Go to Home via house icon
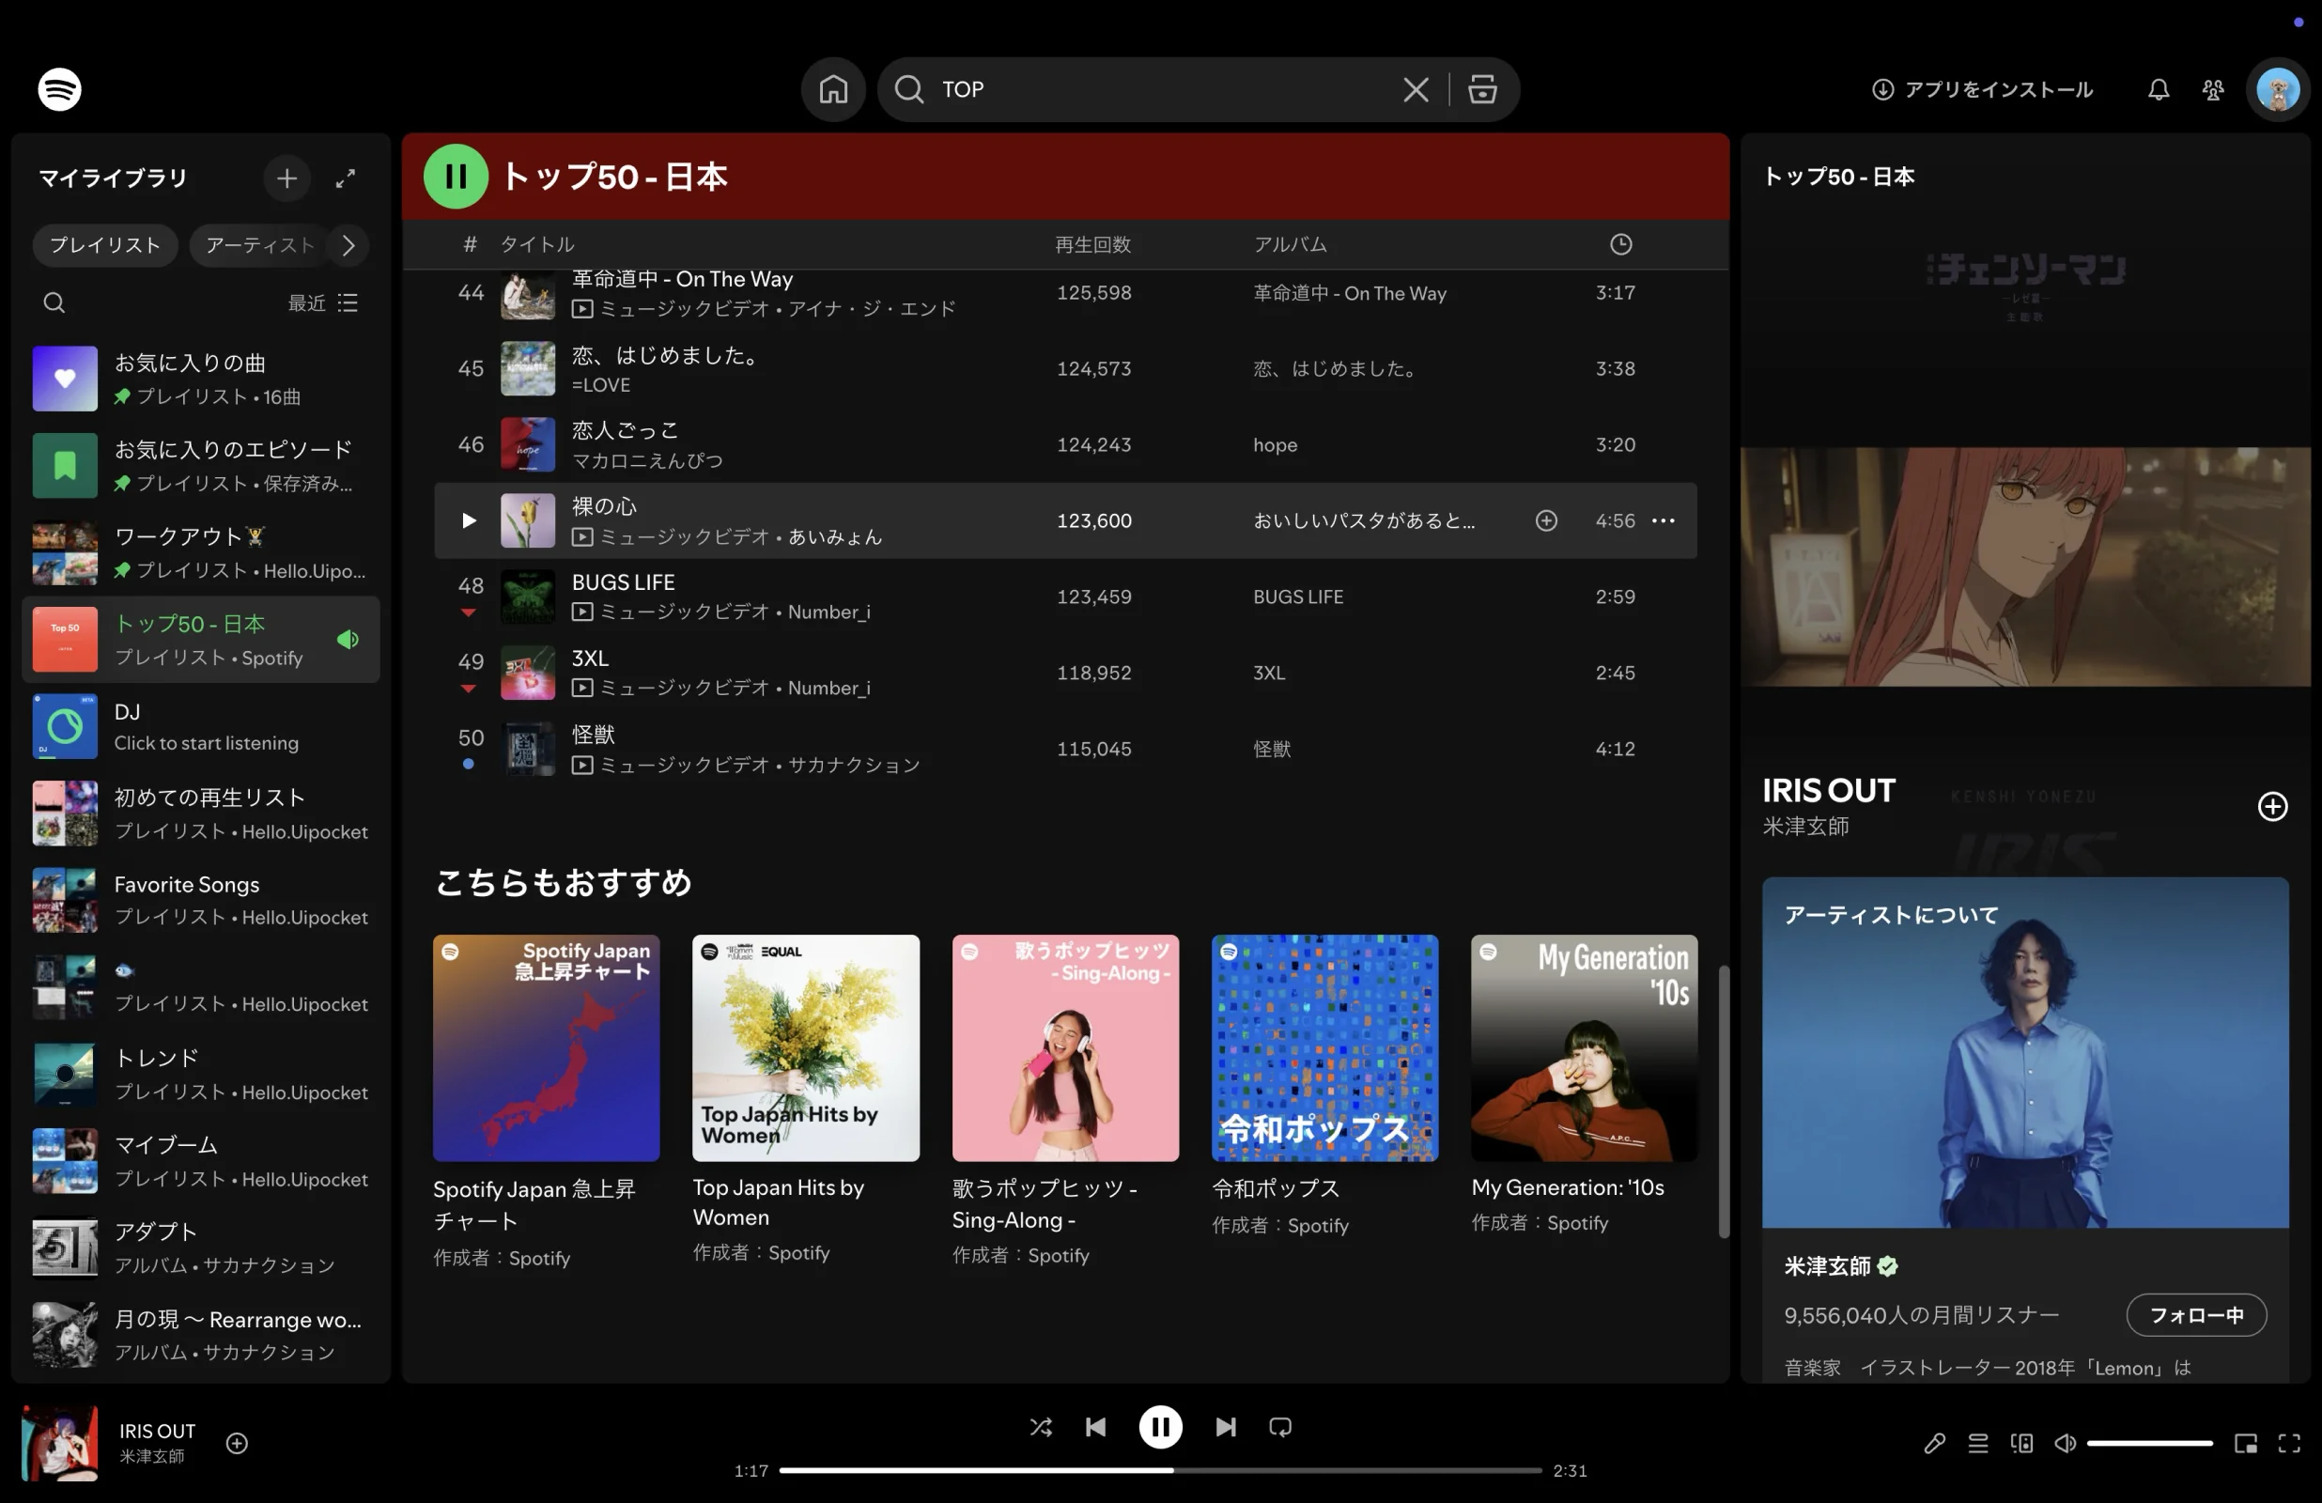 [x=832, y=89]
